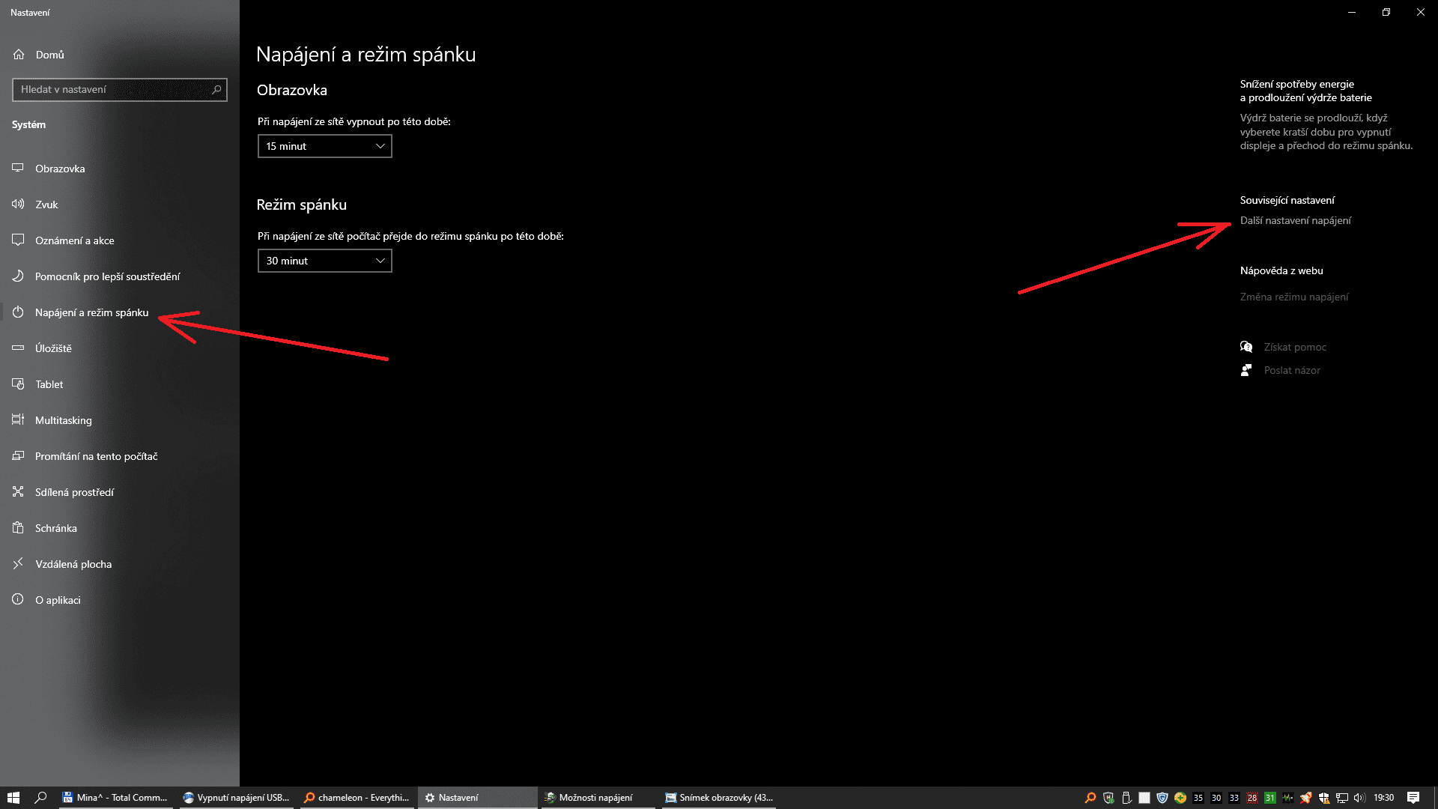The height and width of the screenshot is (809, 1438).
Task: Click the Poslat názor feedback link
Action: pos(1291,370)
